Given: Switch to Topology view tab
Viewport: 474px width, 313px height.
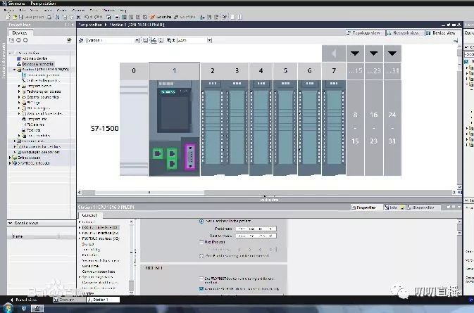Looking at the screenshot, I should [365, 32].
